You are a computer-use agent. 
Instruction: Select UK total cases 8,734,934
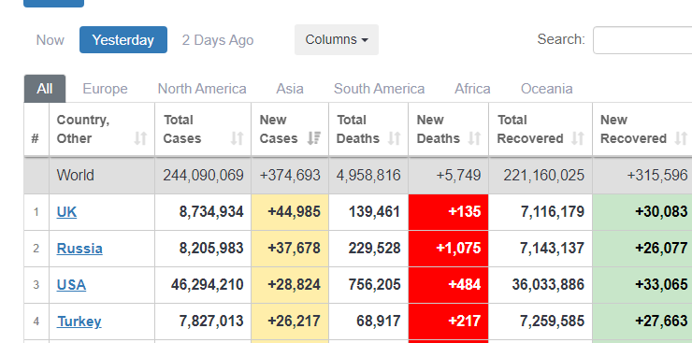click(x=211, y=212)
